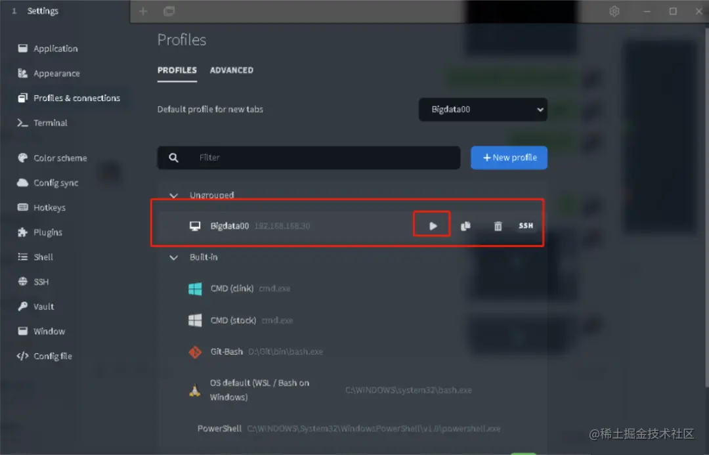The height and width of the screenshot is (455, 709).
Task: Click the tab layout icon next to plus
Action: tap(169, 11)
